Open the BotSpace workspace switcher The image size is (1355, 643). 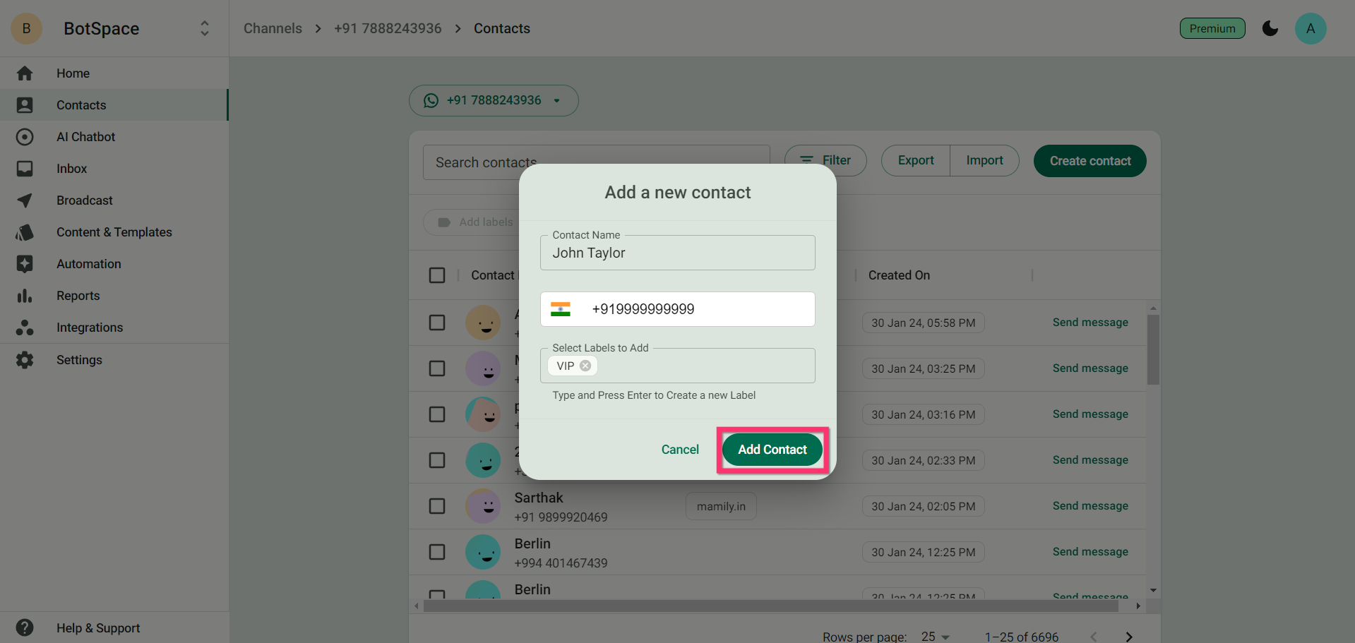tap(205, 28)
